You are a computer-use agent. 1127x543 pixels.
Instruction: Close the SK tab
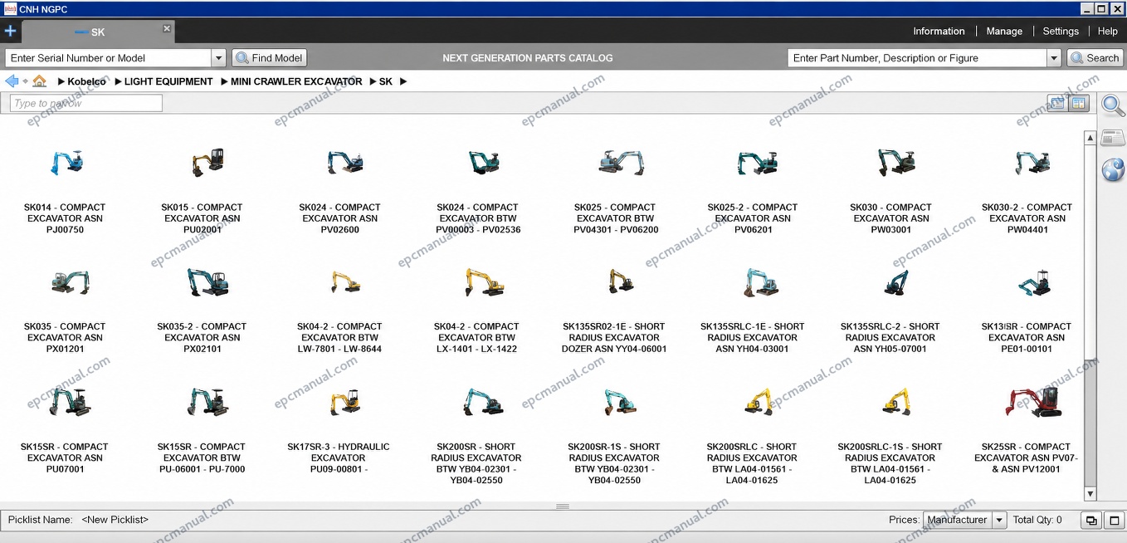click(x=167, y=28)
